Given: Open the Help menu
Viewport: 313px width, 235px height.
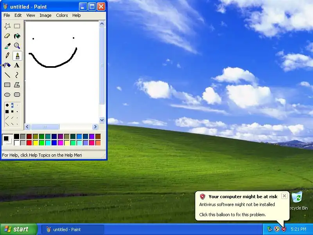Looking at the screenshot, I should coord(76,15).
